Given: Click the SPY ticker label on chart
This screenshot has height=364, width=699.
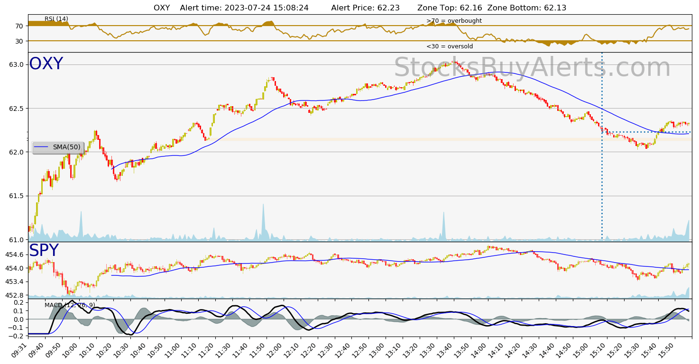Looking at the screenshot, I should click(x=44, y=251).
